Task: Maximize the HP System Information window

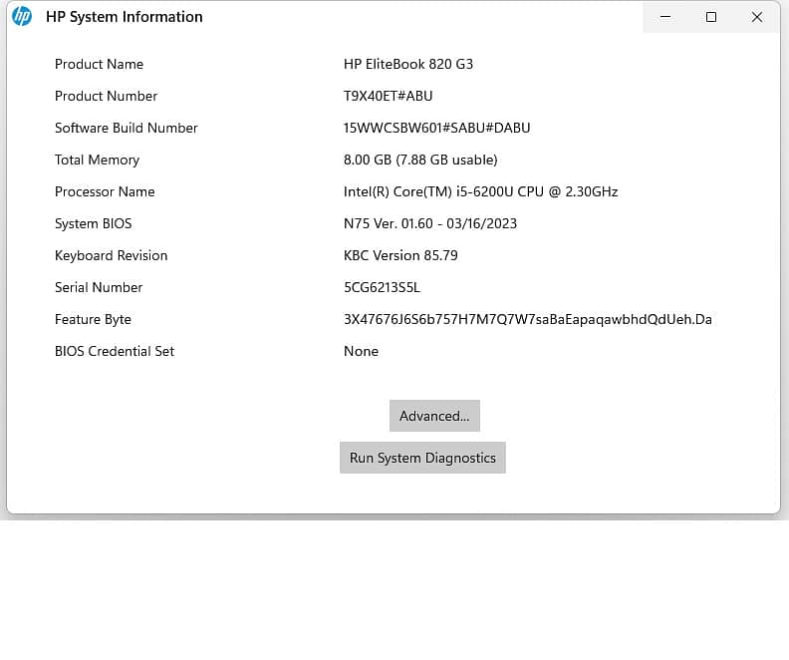Action: pos(711,17)
